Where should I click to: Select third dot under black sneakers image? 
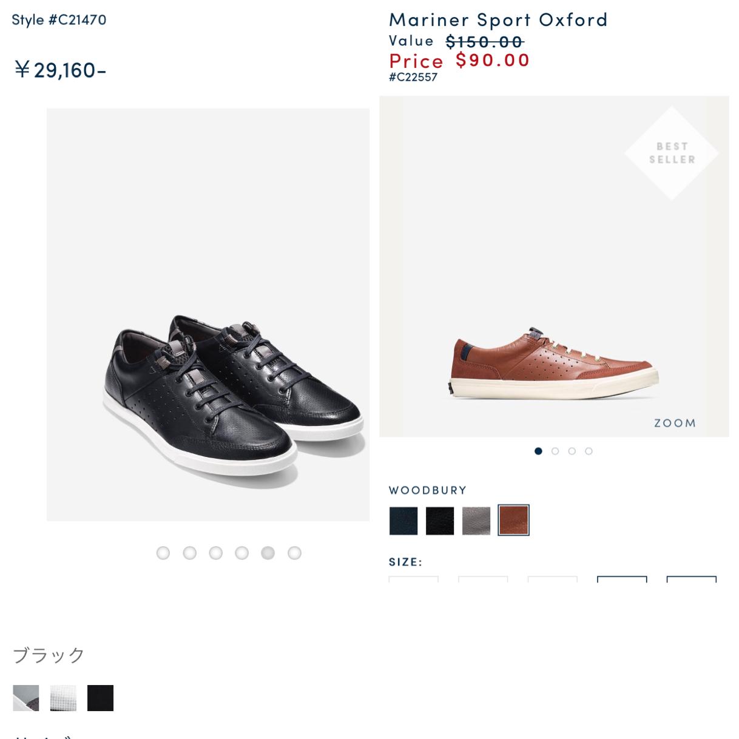point(216,553)
